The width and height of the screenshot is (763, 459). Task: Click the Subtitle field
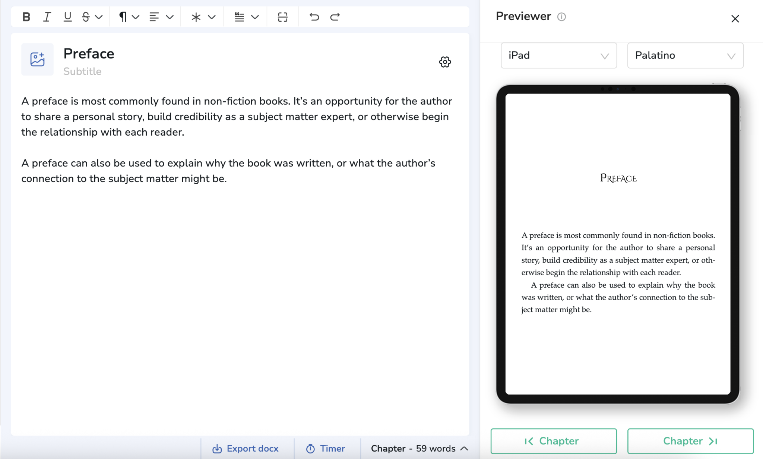[x=82, y=71]
